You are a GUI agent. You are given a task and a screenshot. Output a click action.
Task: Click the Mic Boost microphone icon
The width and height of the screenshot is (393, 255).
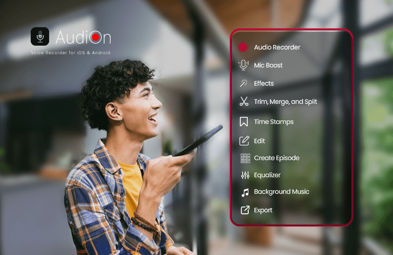point(243,65)
